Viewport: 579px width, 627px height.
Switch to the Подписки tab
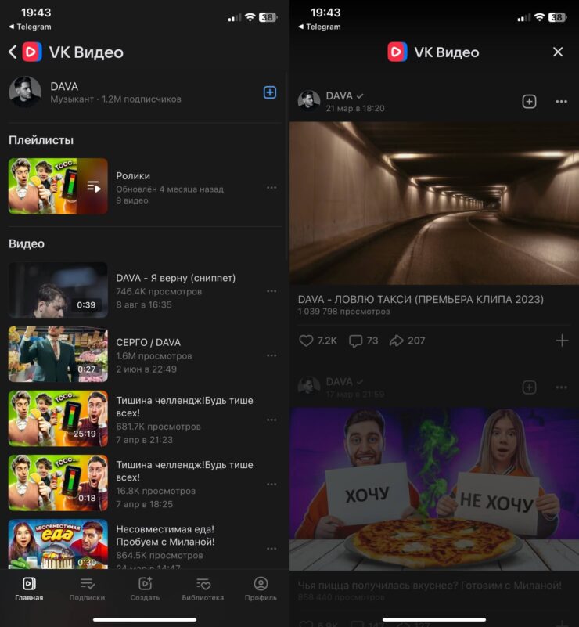click(x=87, y=589)
